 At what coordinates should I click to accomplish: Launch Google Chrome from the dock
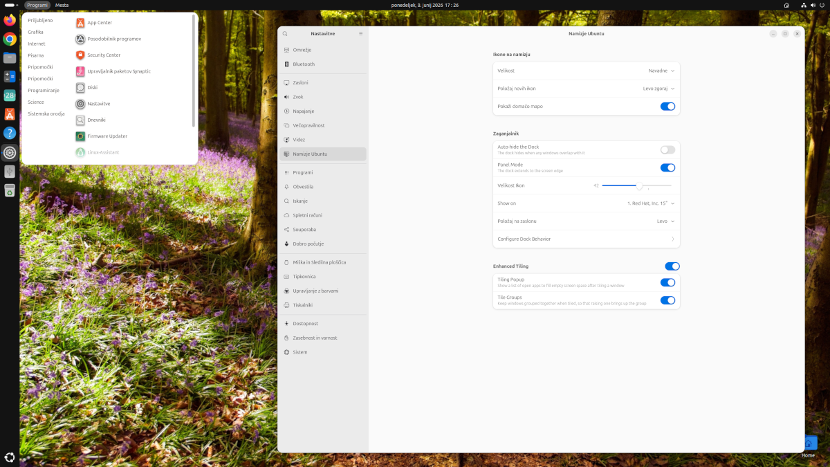point(10,39)
